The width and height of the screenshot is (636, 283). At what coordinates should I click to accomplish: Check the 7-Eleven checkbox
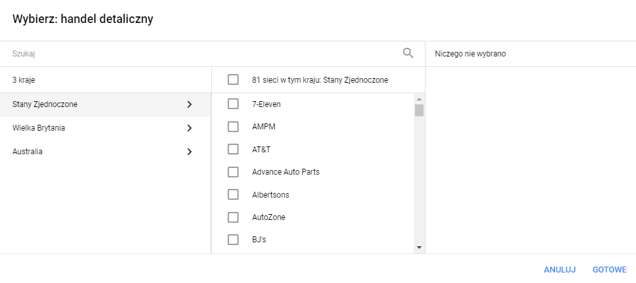point(233,104)
